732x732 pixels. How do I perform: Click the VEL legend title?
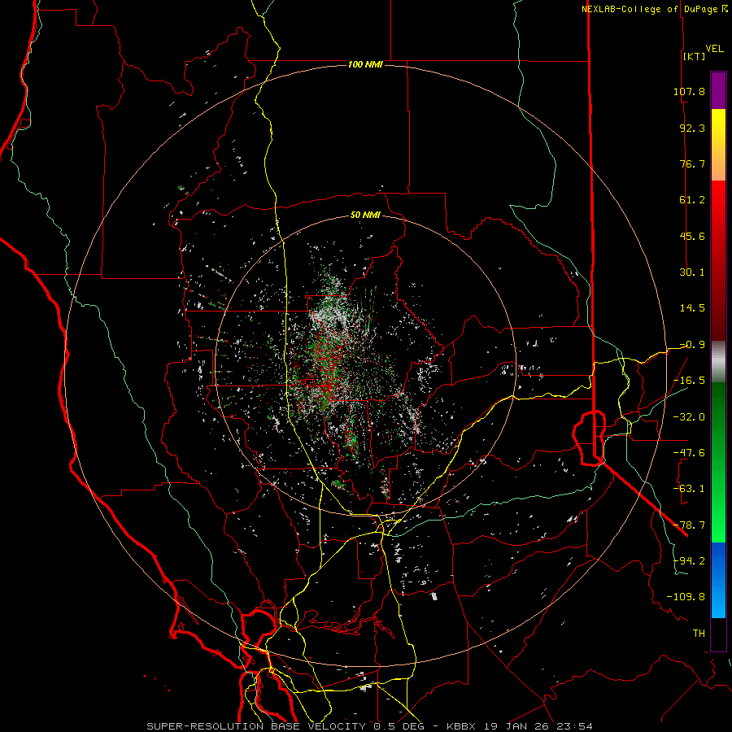715,49
